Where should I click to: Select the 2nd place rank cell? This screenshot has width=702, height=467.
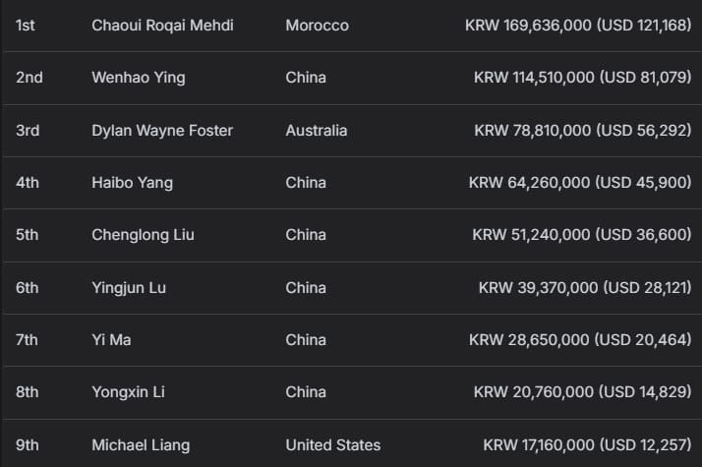(29, 77)
